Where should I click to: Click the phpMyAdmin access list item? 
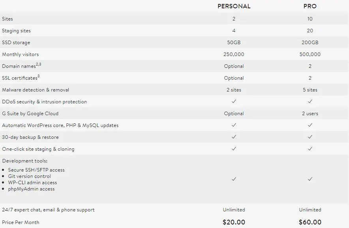click(x=31, y=189)
